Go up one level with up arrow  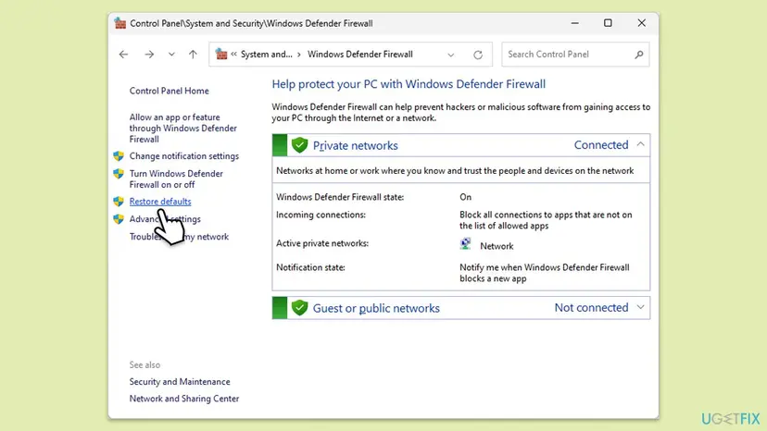pos(193,55)
